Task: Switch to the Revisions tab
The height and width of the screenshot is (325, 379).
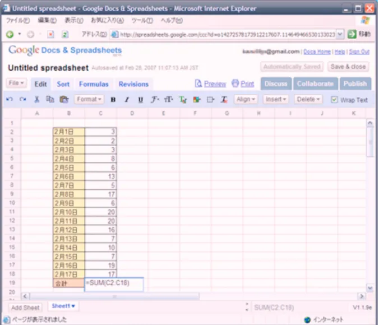Action: (133, 84)
